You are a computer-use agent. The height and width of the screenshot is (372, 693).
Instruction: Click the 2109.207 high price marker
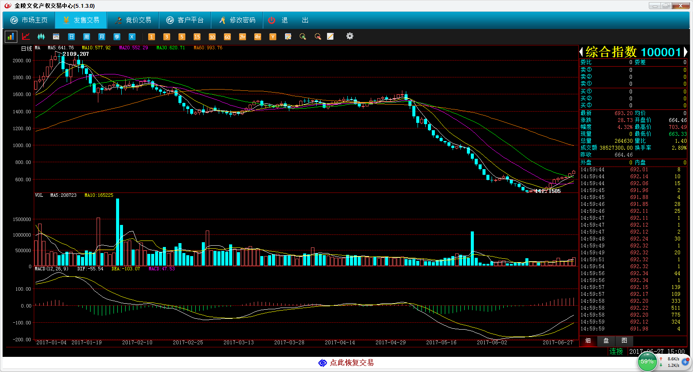coord(76,54)
